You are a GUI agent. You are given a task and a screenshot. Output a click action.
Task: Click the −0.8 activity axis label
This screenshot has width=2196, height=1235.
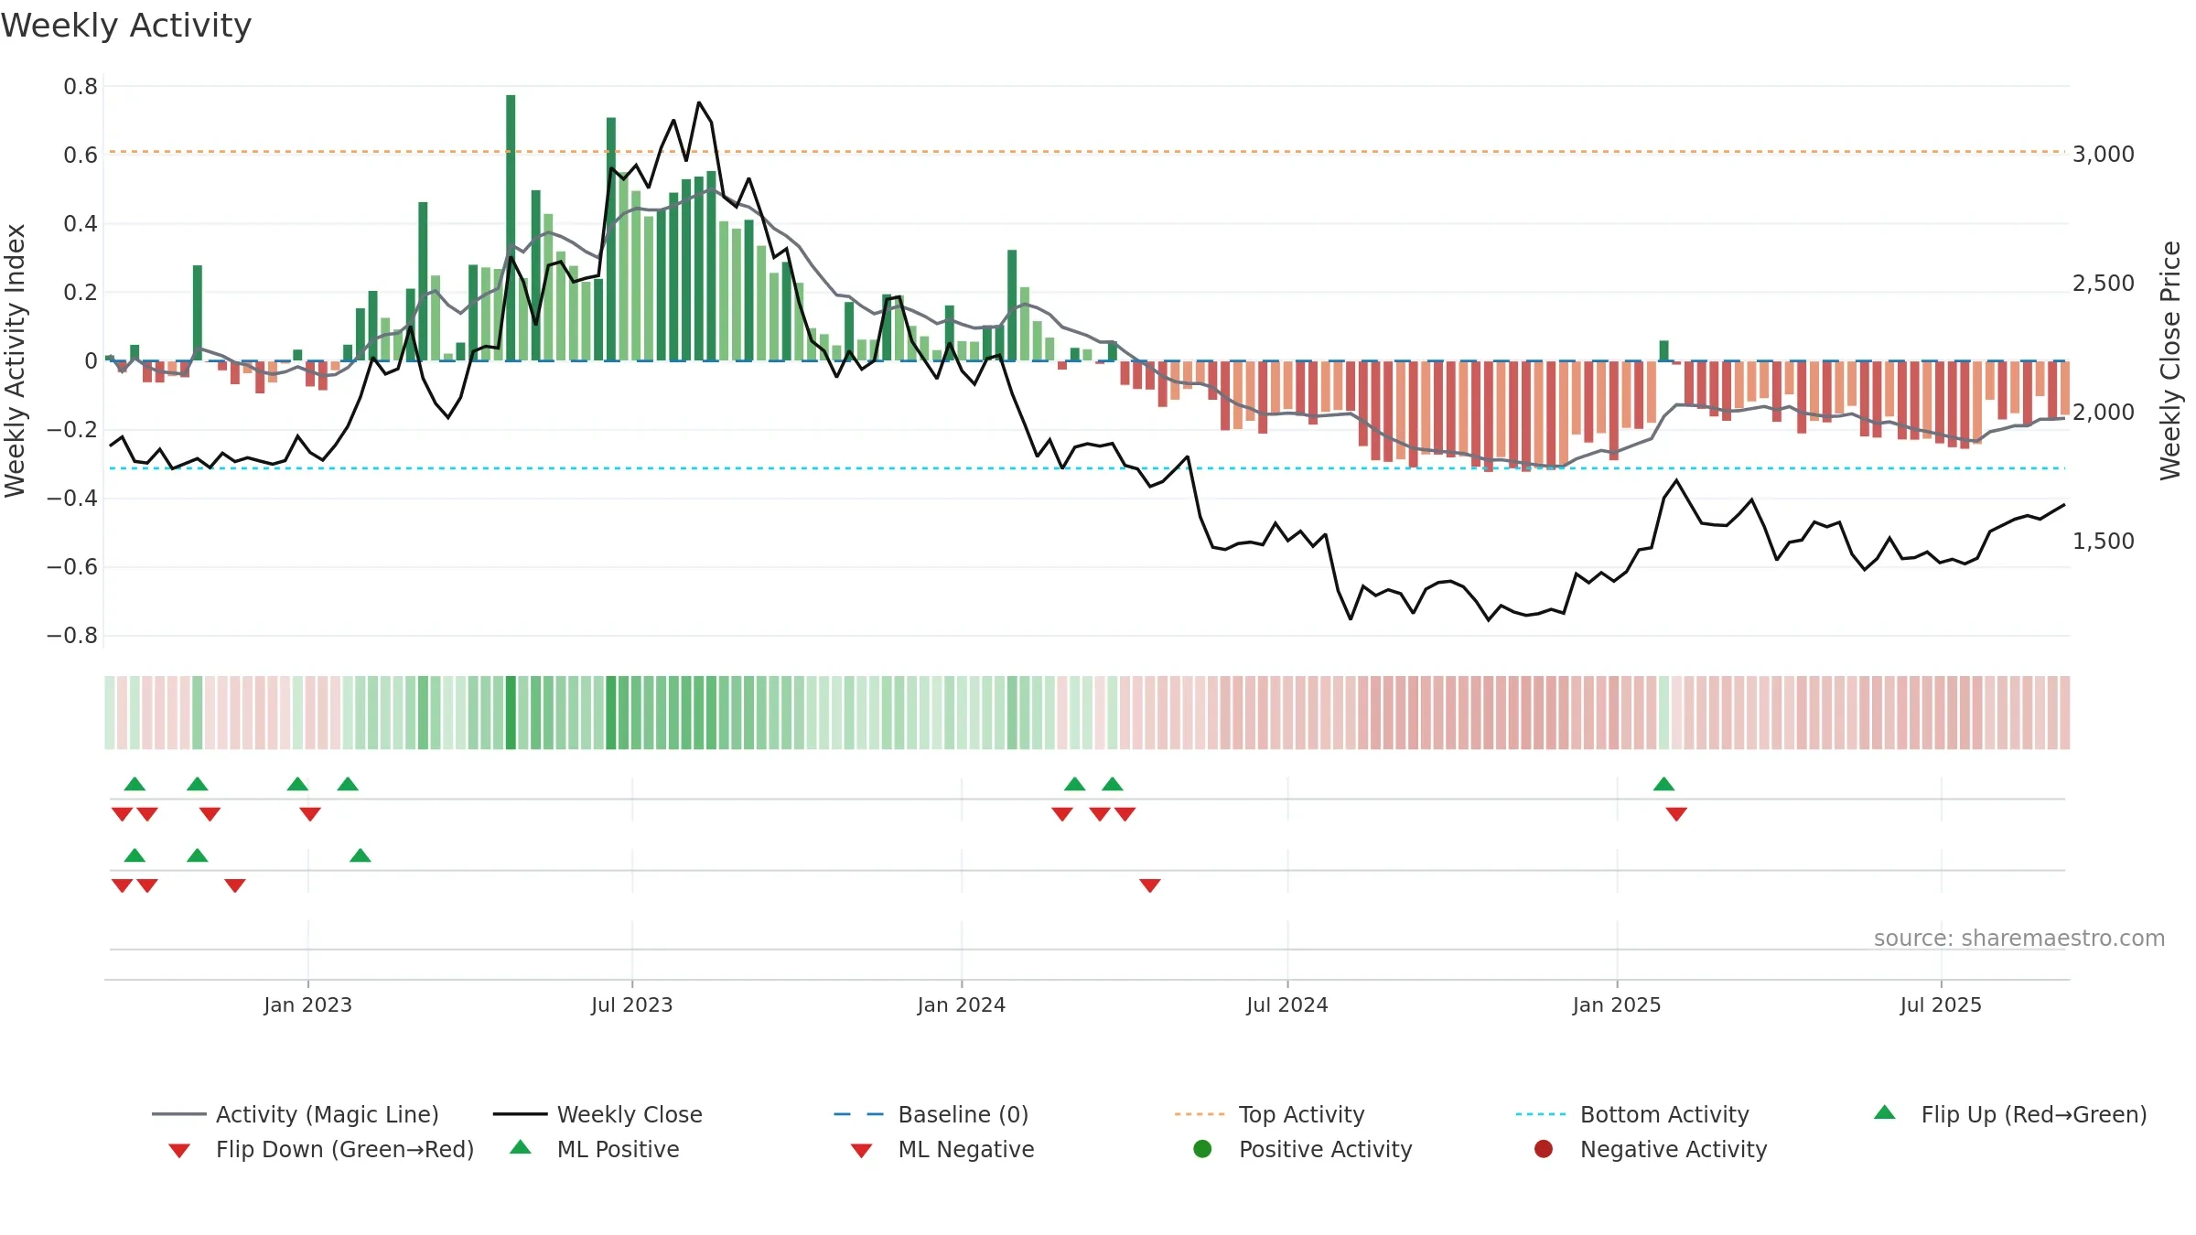pos(72,635)
